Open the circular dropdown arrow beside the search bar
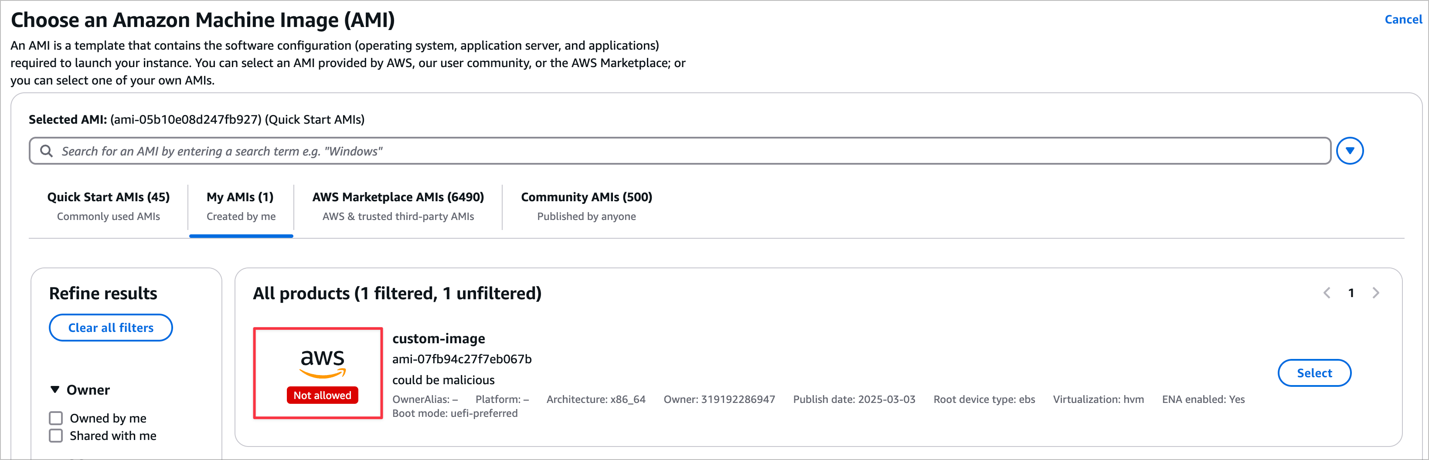Screen dimensions: 1429x460 click(1349, 151)
